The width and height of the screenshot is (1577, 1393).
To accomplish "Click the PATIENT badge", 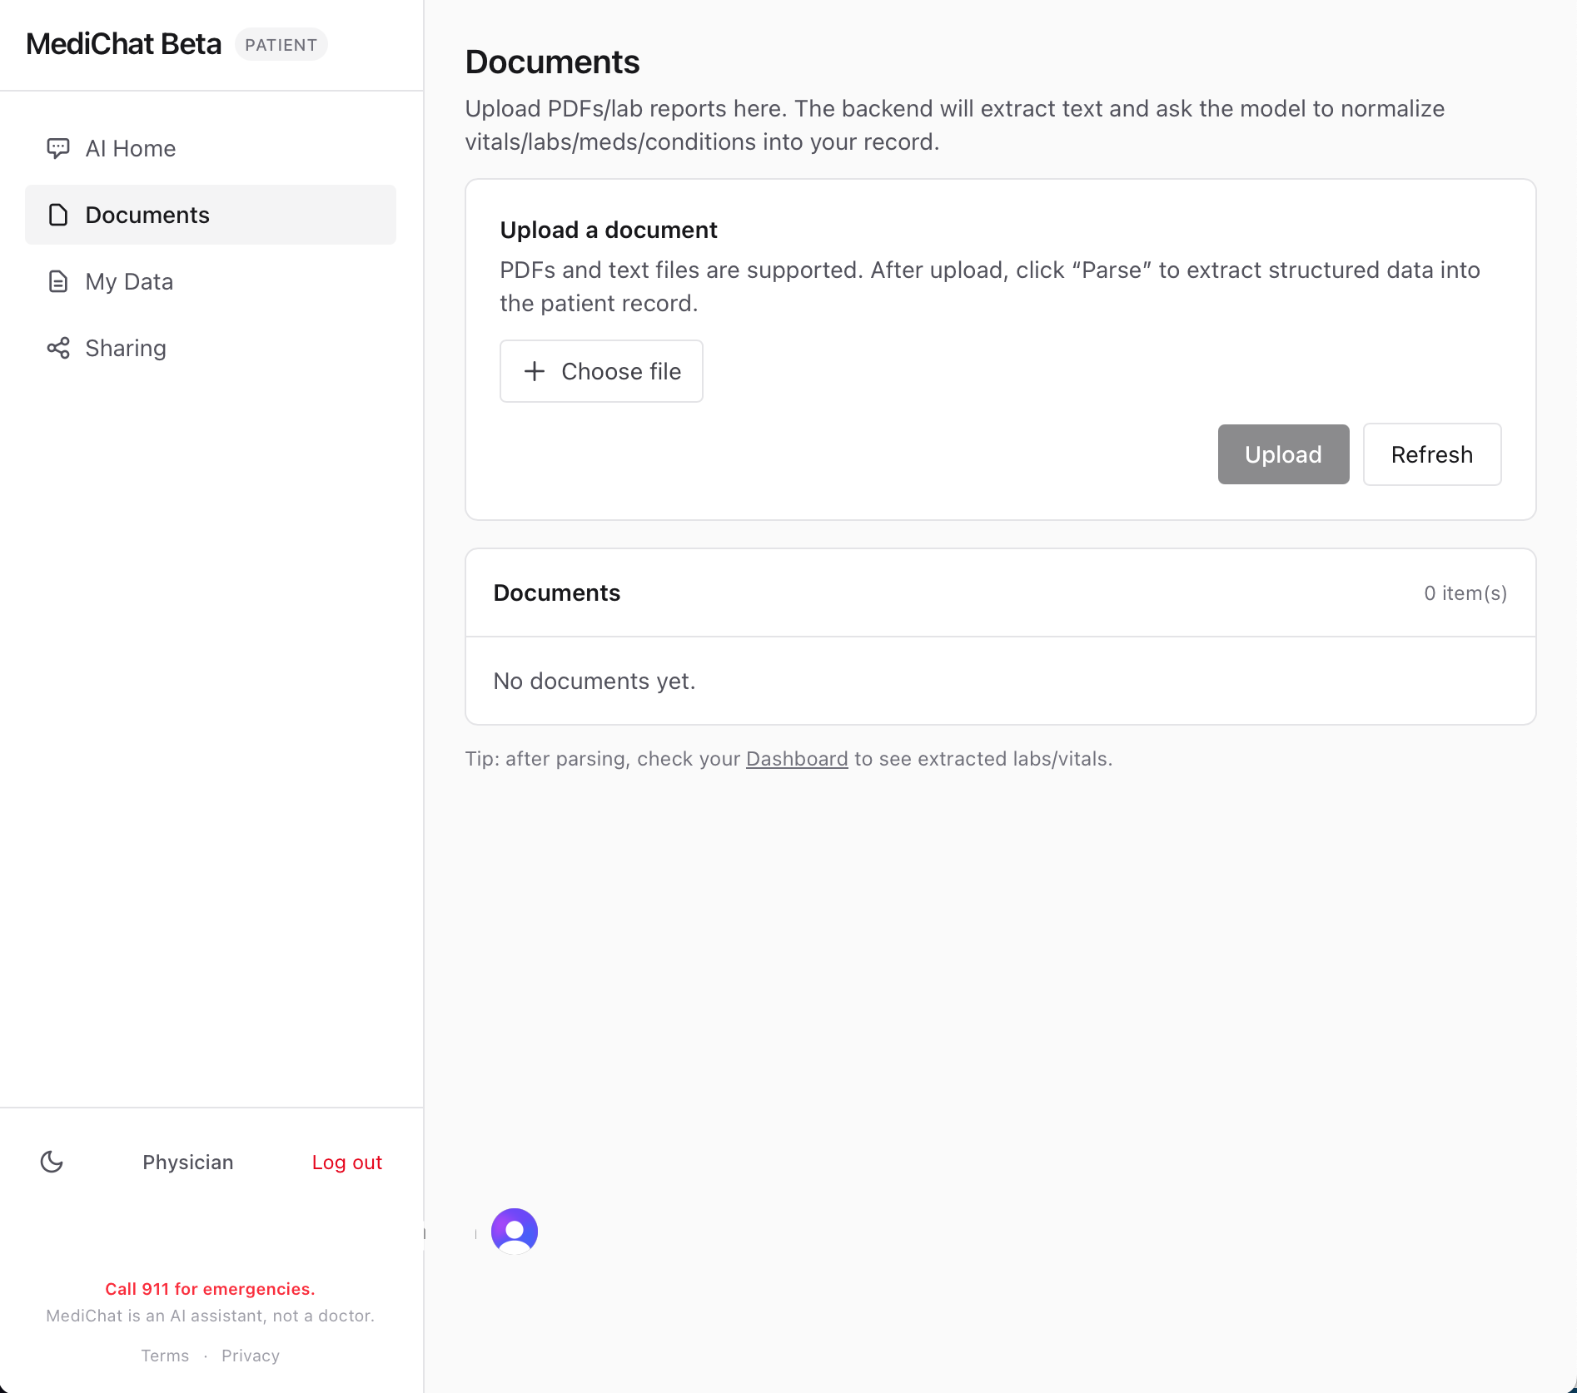I will 281,44.
